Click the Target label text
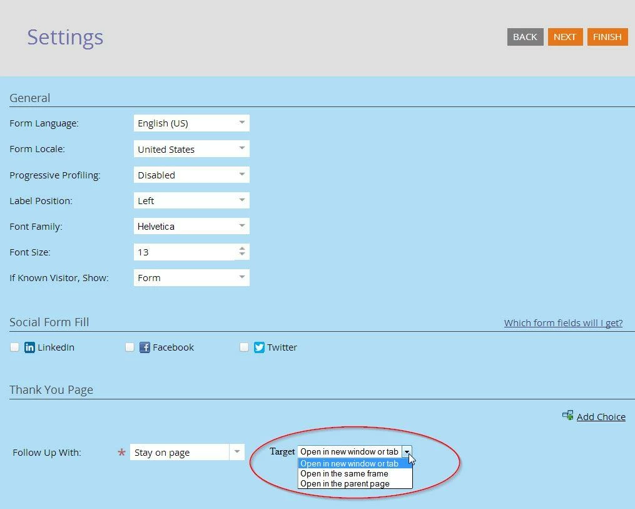The width and height of the screenshot is (635, 509). [282, 451]
